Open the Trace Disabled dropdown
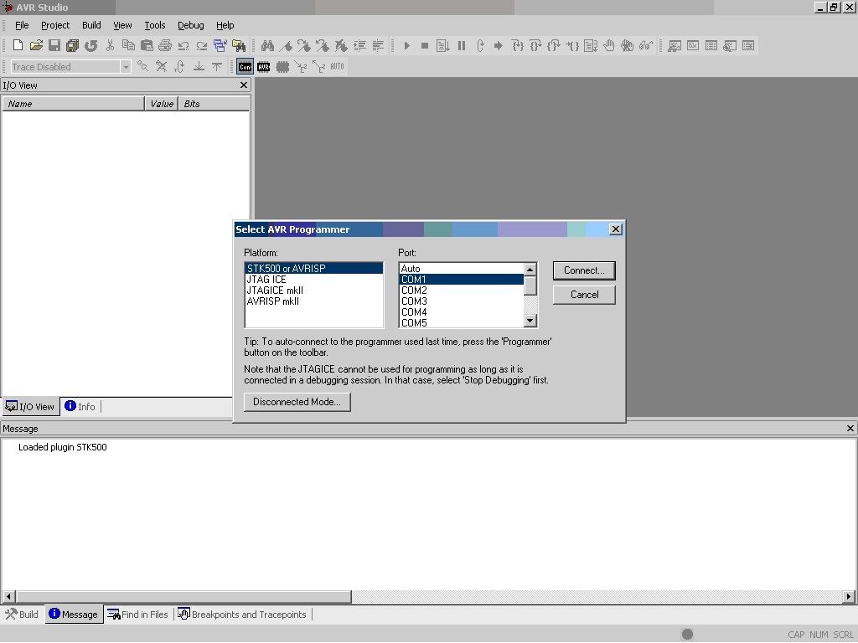The height and width of the screenshot is (643, 858). (126, 67)
